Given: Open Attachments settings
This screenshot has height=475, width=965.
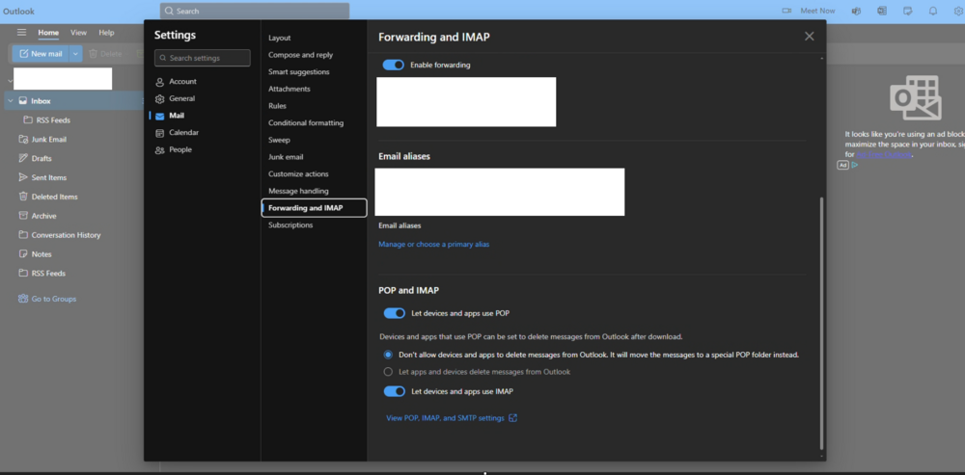Looking at the screenshot, I should (289, 89).
